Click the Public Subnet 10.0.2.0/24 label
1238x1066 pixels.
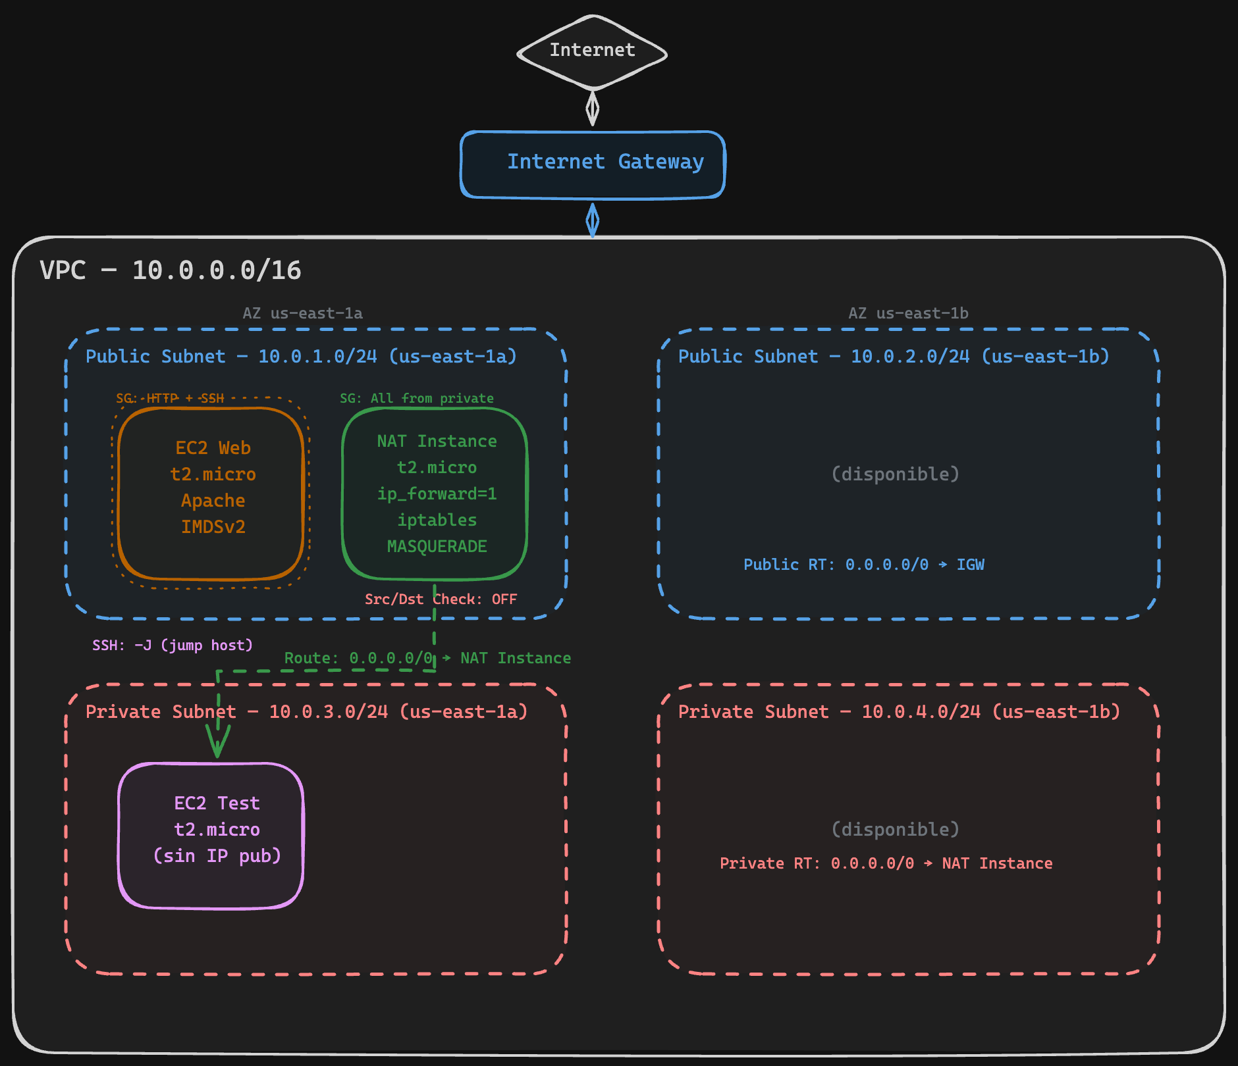tap(894, 357)
